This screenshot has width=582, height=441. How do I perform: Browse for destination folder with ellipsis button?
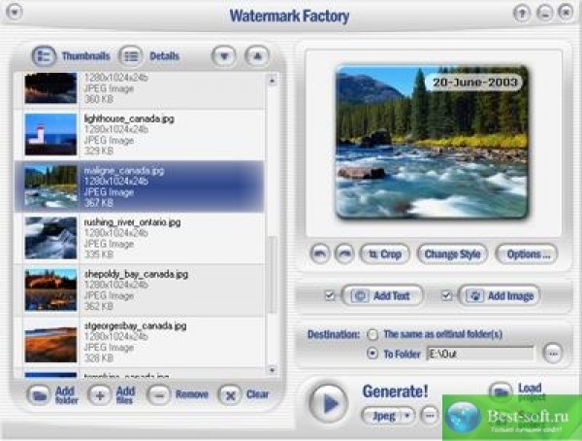[x=552, y=354]
